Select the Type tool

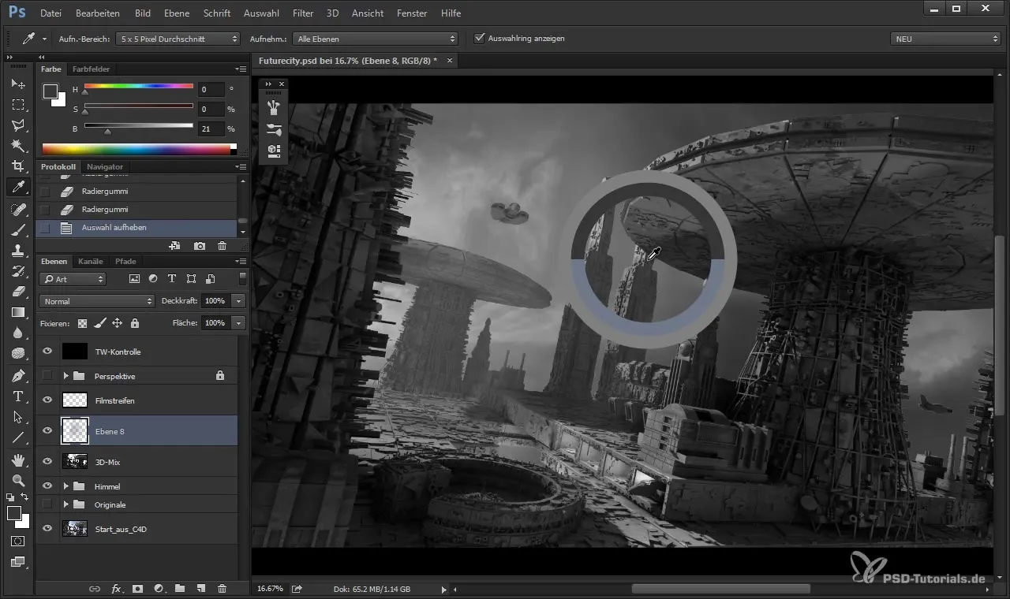(18, 396)
